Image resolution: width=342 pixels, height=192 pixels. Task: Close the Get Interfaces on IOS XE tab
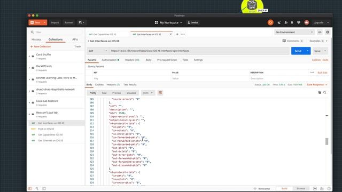(170, 34)
